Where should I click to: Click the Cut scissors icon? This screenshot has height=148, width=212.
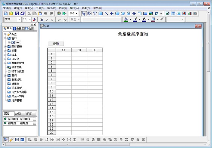coord(29,13)
